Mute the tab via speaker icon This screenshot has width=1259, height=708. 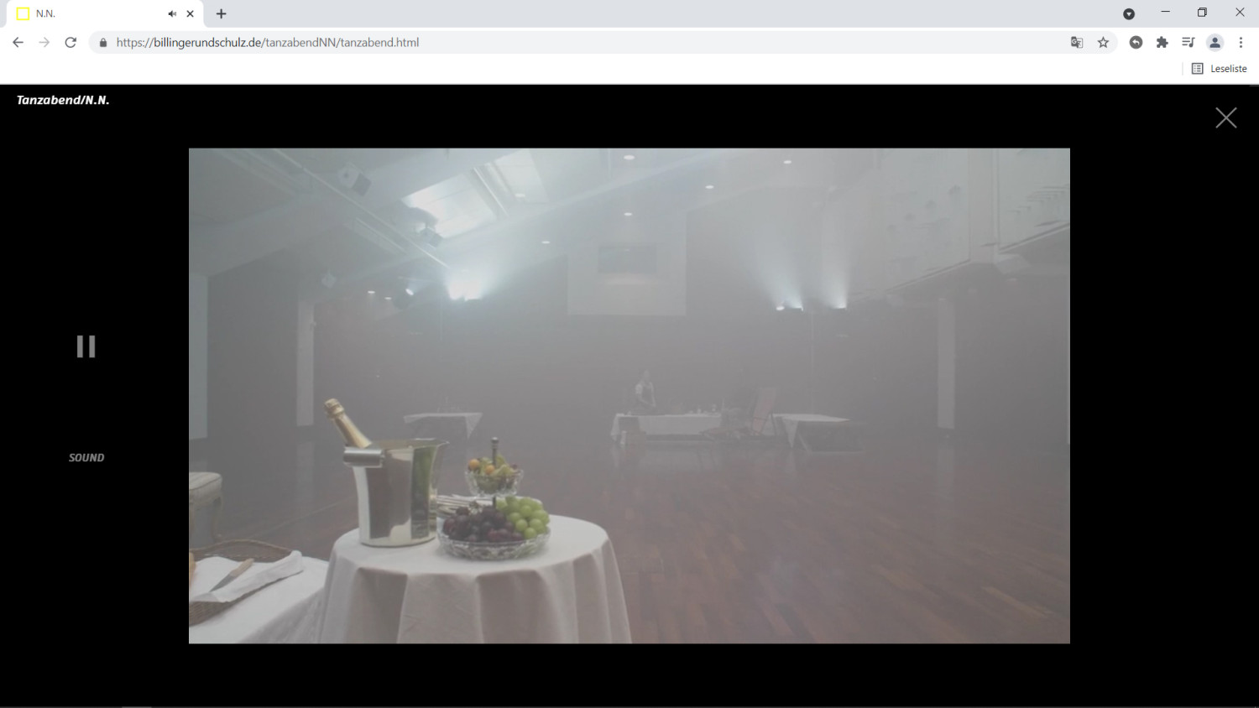(x=171, y=14)
